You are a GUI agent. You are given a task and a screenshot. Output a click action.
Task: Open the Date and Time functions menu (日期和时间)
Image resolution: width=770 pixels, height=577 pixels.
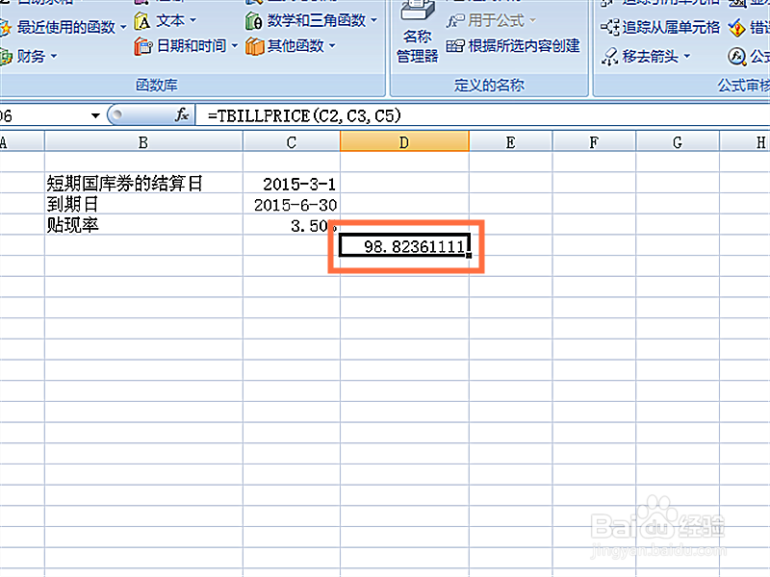[186, 46]
